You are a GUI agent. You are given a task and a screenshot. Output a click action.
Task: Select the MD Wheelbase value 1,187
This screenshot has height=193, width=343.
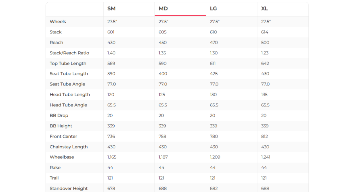(x=163, y=157)
